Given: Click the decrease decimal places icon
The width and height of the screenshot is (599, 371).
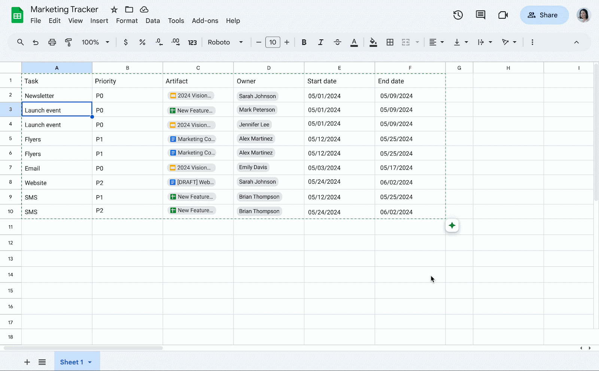Looking at the screenshot, I should click(x=159, y=42).
